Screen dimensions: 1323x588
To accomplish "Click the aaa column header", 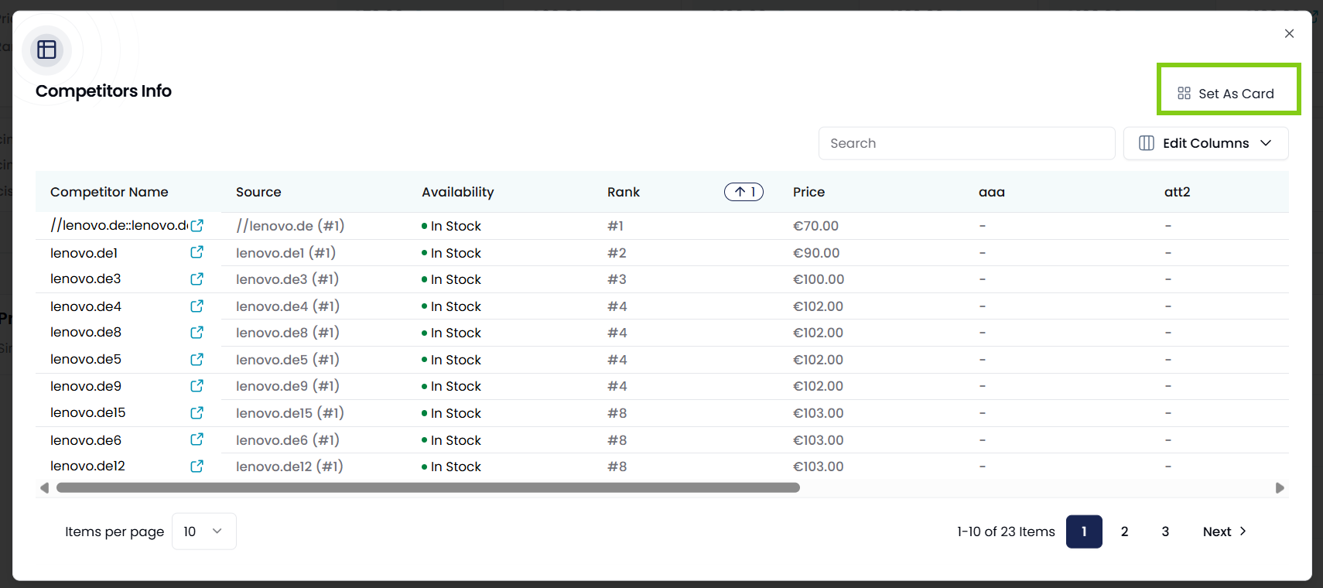I will tap(991, 192).
